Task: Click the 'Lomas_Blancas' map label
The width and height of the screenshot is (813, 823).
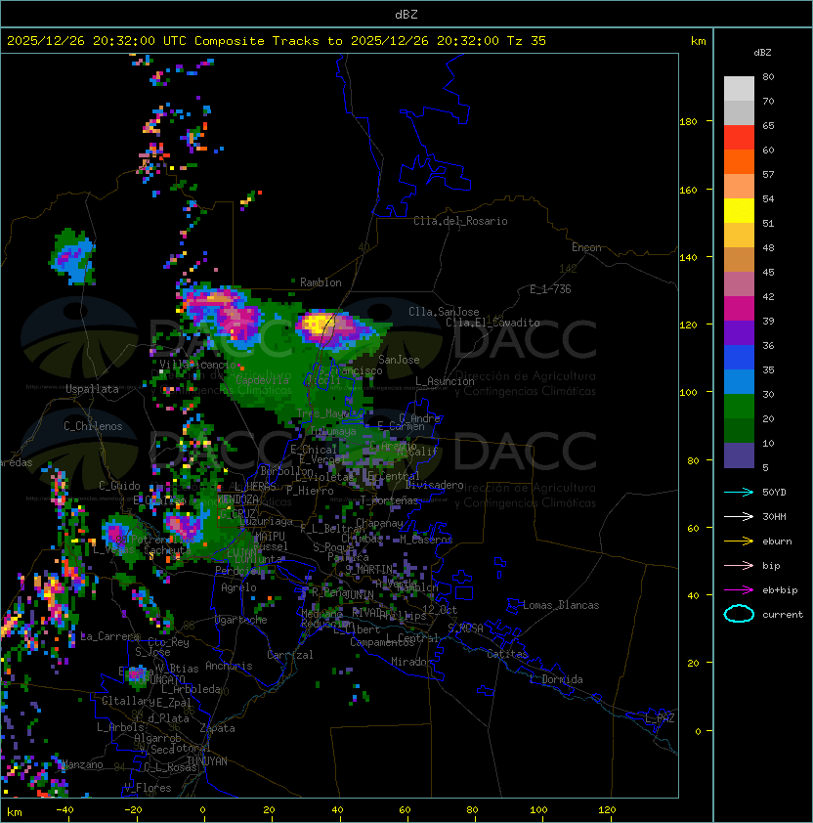Action: tap(561, 605)
